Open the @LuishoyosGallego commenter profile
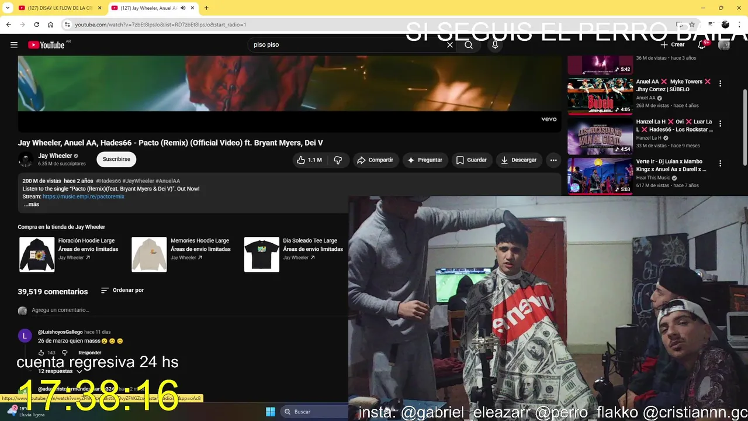Screen dimensions: 748x421 tap(60, 332)
